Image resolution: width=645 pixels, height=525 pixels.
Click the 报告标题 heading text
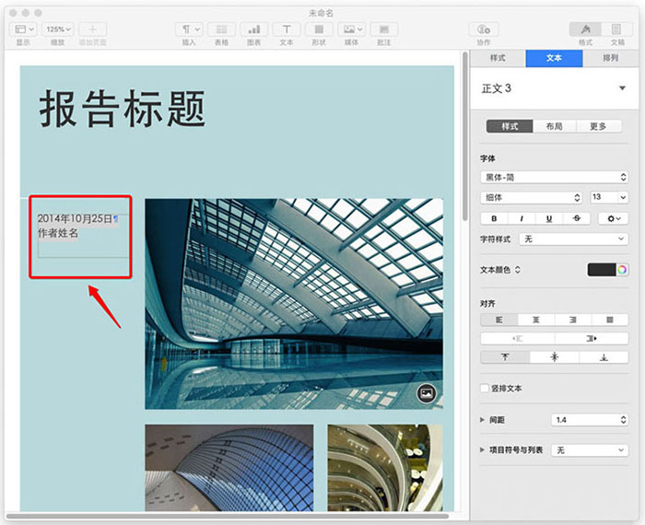123,110
